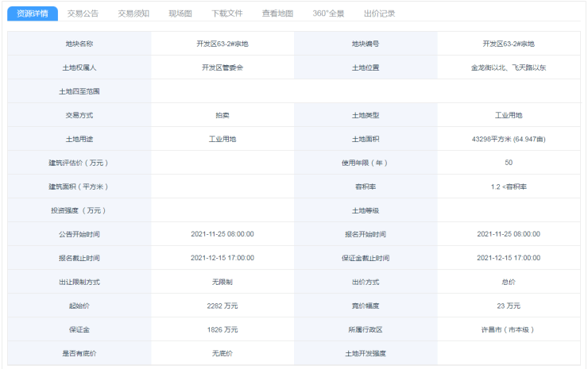This screenshot has height=369, width=588.
Task: Select the land location text 金龙街以北、飞天路以东
Action: point(508,67)
